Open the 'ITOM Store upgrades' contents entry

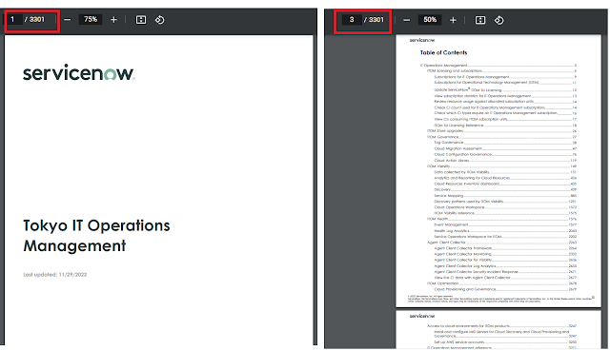pyautogui.click(x=501, y=130)
